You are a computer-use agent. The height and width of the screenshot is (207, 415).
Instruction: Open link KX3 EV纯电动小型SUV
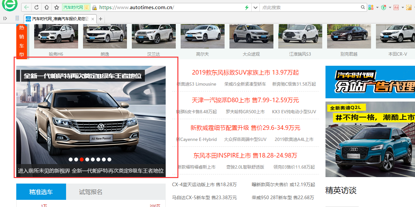pos(294,112)
